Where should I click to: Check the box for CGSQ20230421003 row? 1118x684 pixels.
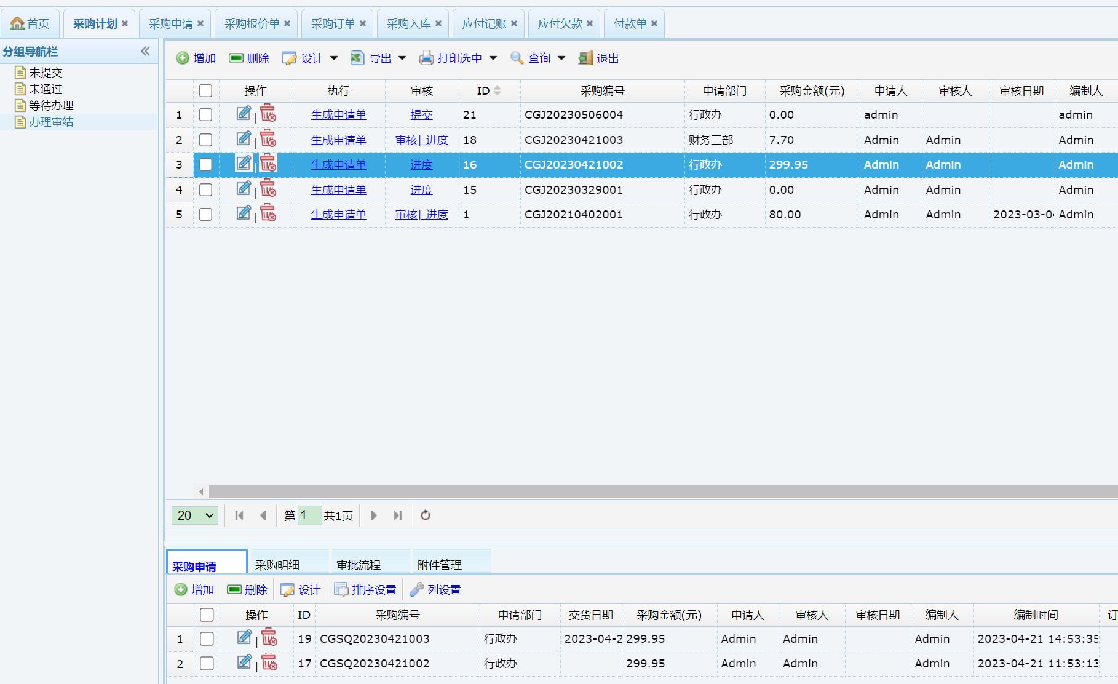pos(207,639)
